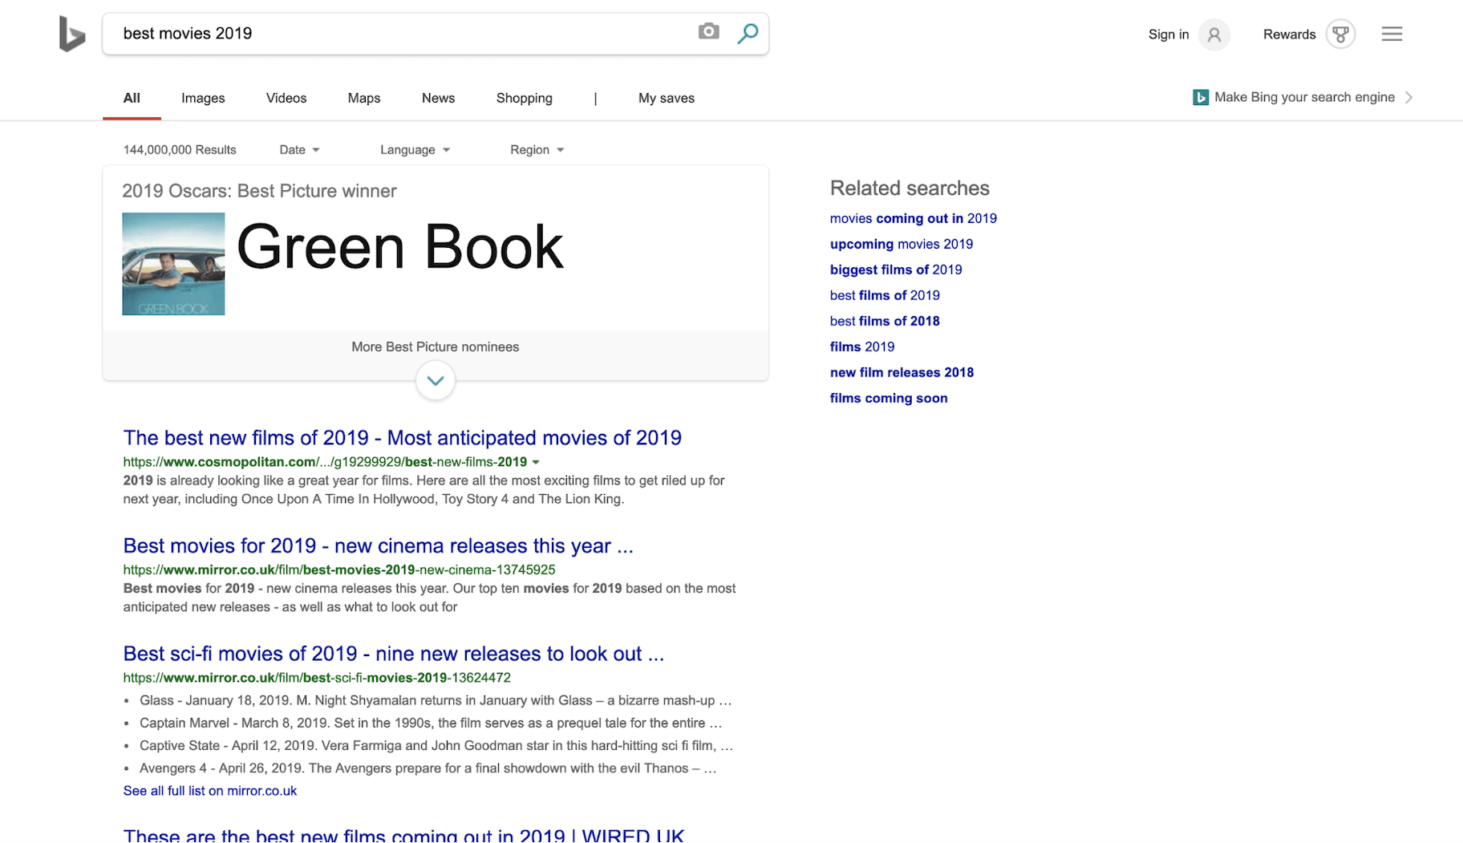Open the Rewards trophy icon
This screenshot has height=843, width=1463.
1340,34
